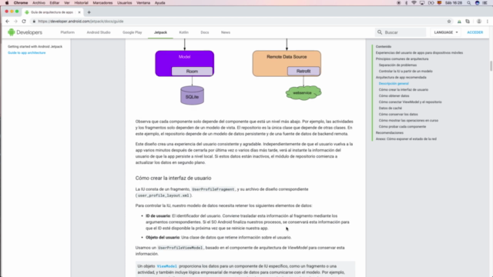Screen dimensions: 493x277
Task: Go back with browser back arrow
Action: point(7,22)
